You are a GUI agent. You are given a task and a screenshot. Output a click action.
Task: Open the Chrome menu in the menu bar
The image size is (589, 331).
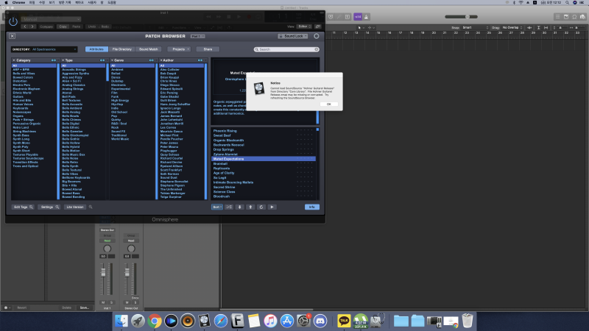tap(18, 2)
